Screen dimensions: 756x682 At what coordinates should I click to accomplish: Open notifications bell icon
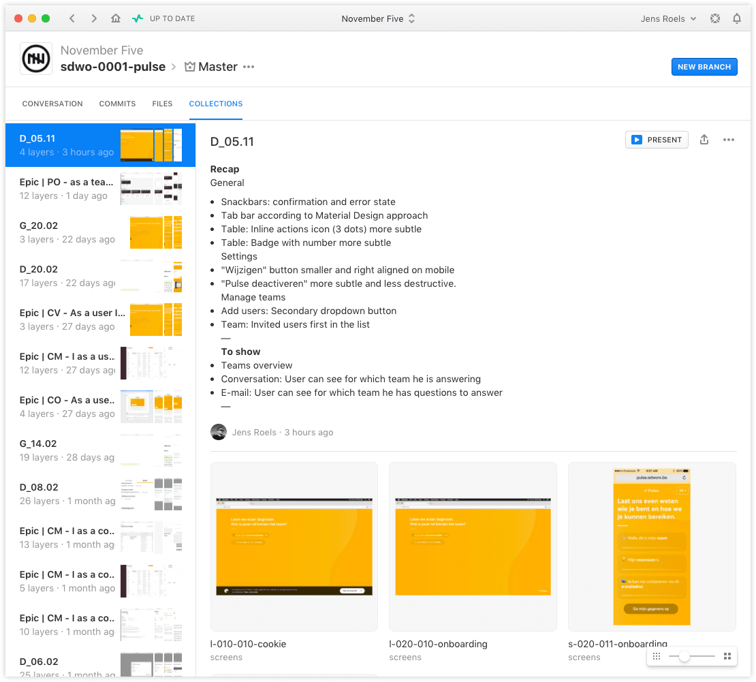[737, 18]
